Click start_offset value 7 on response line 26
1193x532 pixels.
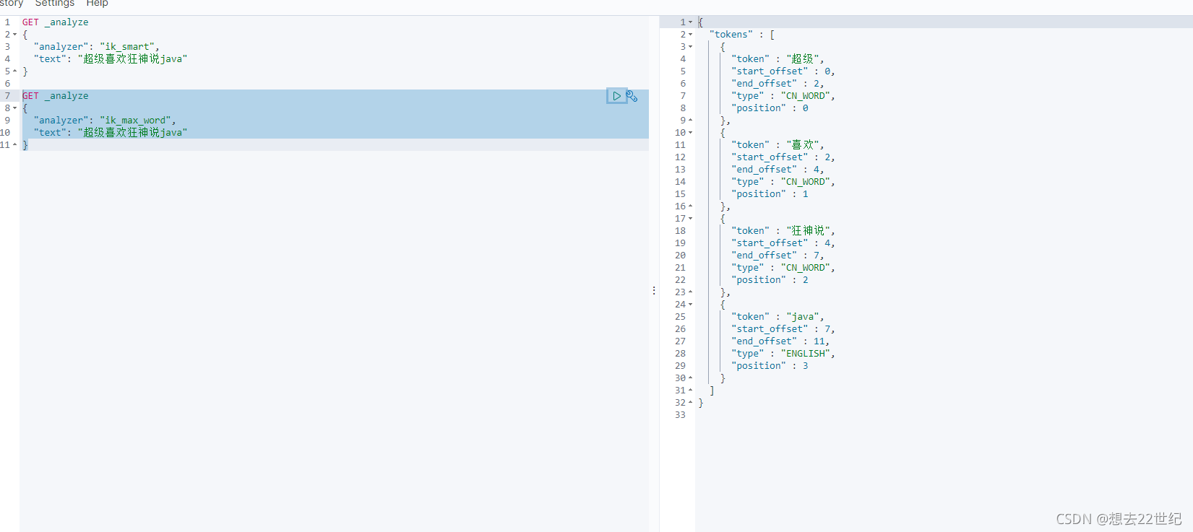827,329
